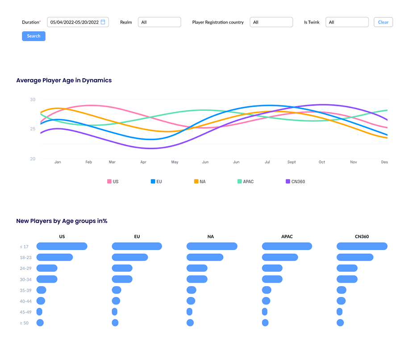Click the US ≤ 17 age bar

click(62, 246)
